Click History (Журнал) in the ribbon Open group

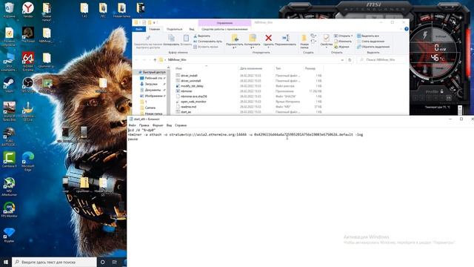tap(341, 47)
